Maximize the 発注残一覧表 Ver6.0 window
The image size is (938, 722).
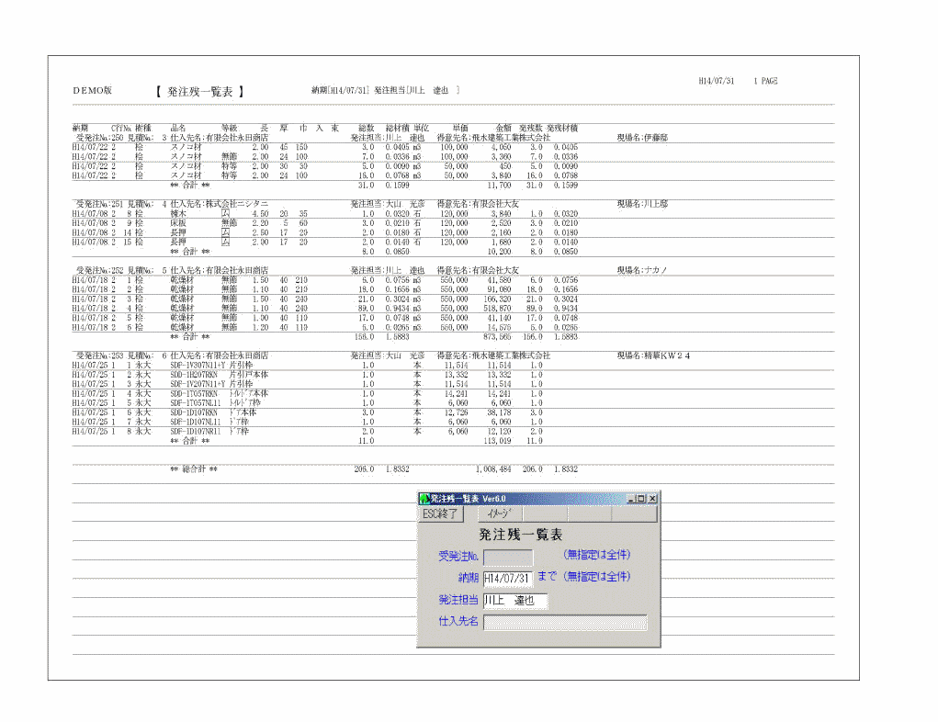tap(641, 498)
